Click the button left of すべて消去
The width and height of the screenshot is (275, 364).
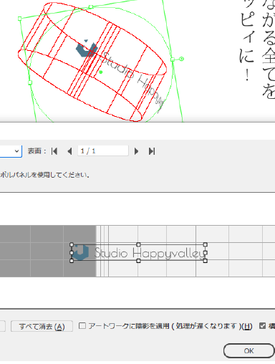[x=3, y=326]
